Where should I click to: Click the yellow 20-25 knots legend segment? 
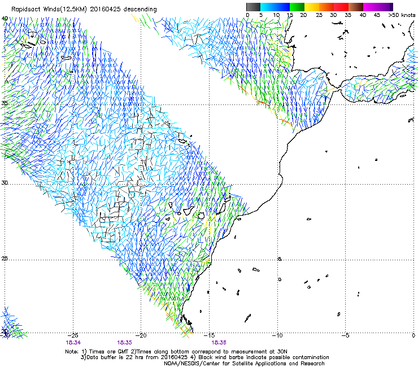(312, 7)
